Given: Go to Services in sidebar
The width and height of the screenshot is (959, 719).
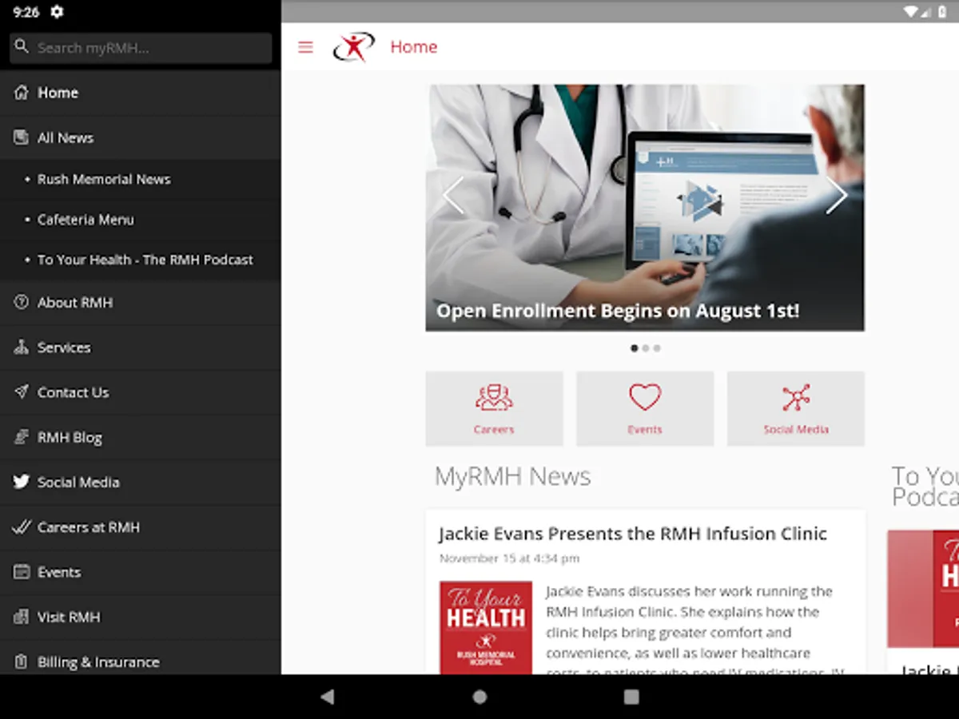Looking at the screenshot, I should tap(140, 348).
